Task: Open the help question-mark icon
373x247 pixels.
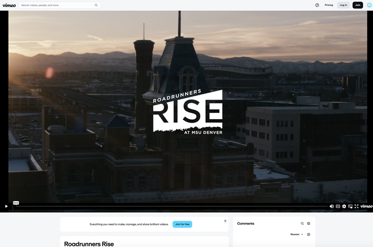Action: pyautogui.click(x=317, y=5)
